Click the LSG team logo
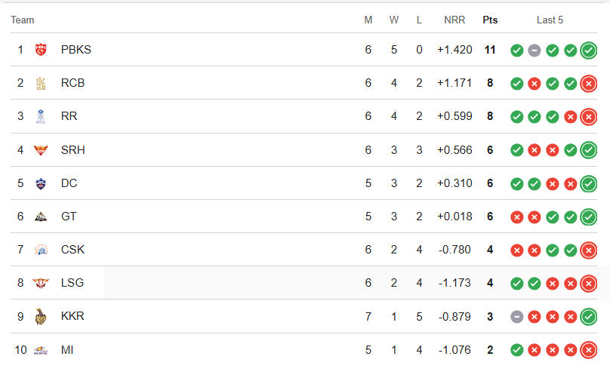This screenshot has height=384, width=610. [x=41, y=283]
